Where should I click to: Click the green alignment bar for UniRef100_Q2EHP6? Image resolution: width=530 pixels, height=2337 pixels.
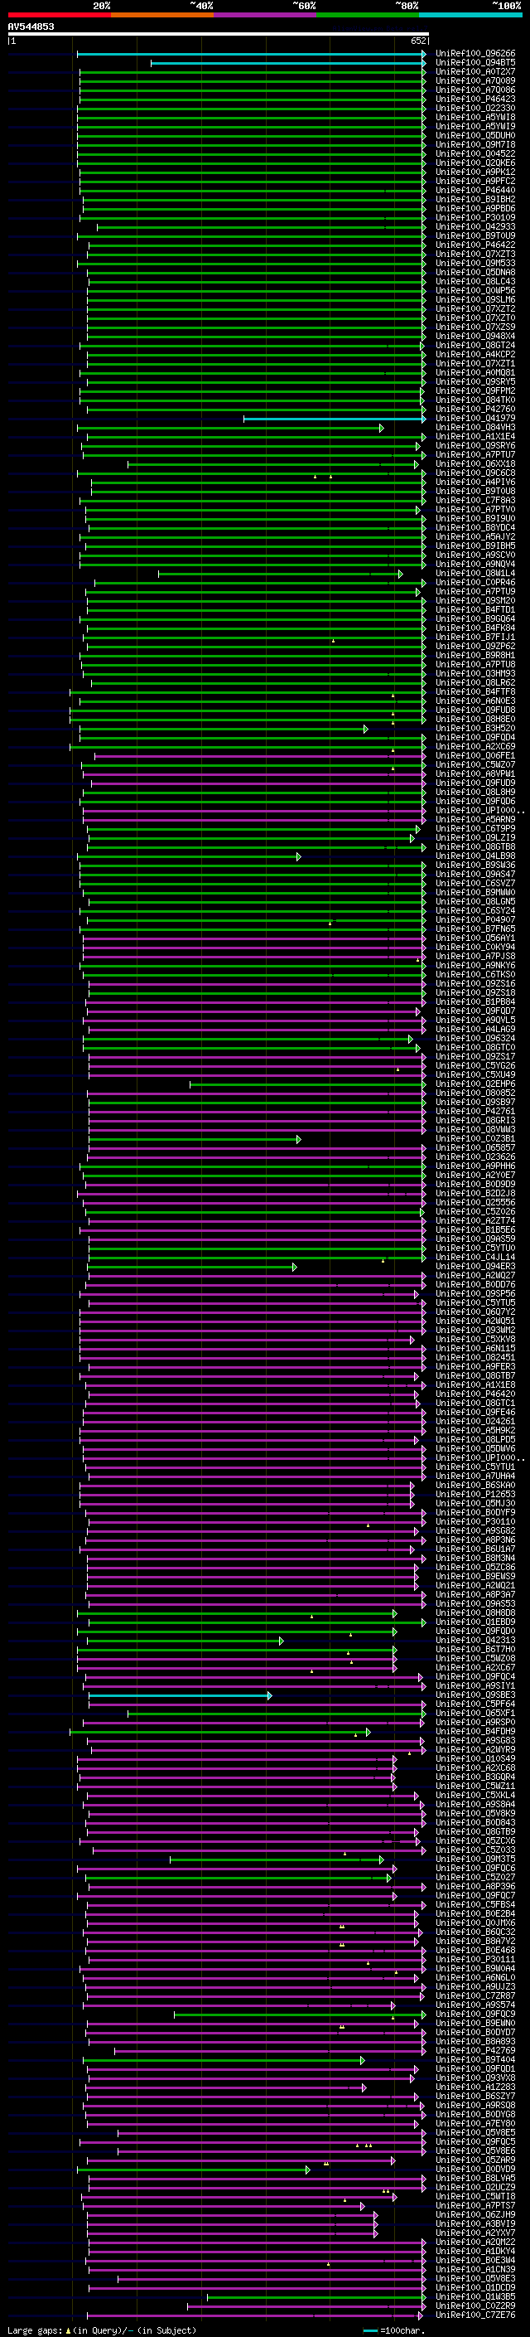tap(307, 1084)
